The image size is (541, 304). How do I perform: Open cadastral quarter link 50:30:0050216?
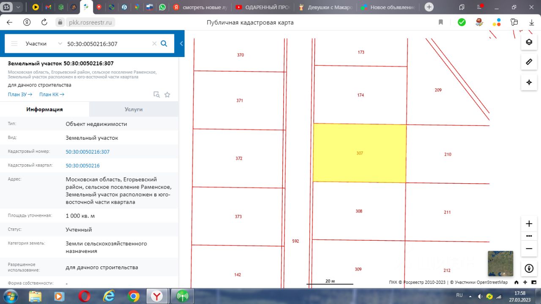pos(83,166)
